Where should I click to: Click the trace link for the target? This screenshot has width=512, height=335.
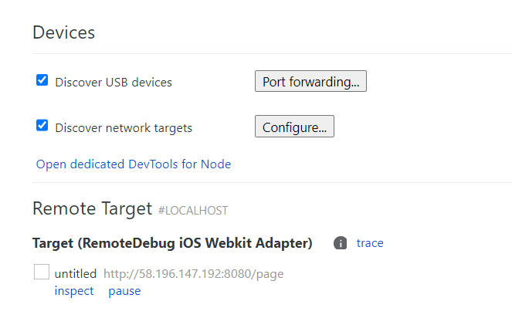(x=370, y=243)
